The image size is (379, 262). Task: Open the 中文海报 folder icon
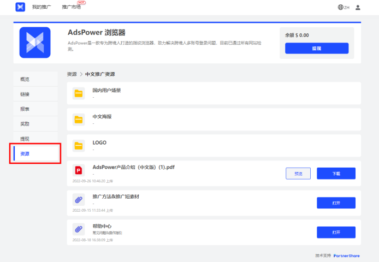point(79,120)
